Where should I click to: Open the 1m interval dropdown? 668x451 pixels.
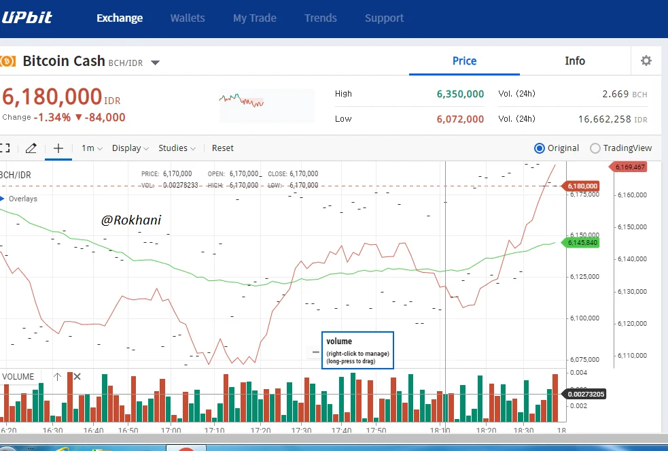92,148
